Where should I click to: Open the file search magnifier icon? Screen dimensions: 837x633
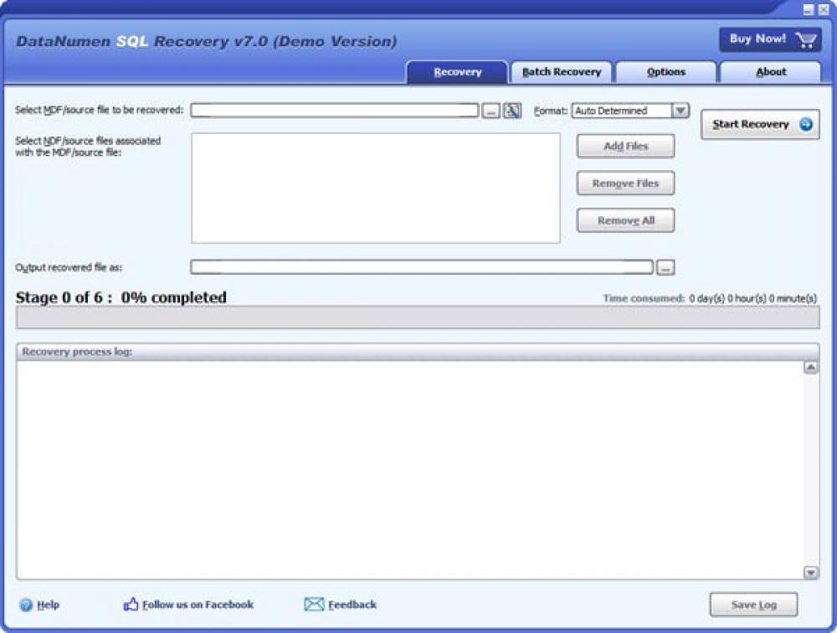pos(512,110)
